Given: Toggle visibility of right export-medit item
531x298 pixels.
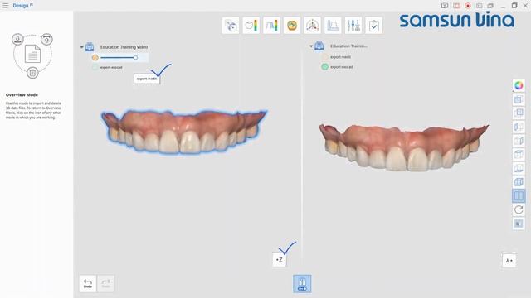Looking at the screenshot, I should point(324,57).
